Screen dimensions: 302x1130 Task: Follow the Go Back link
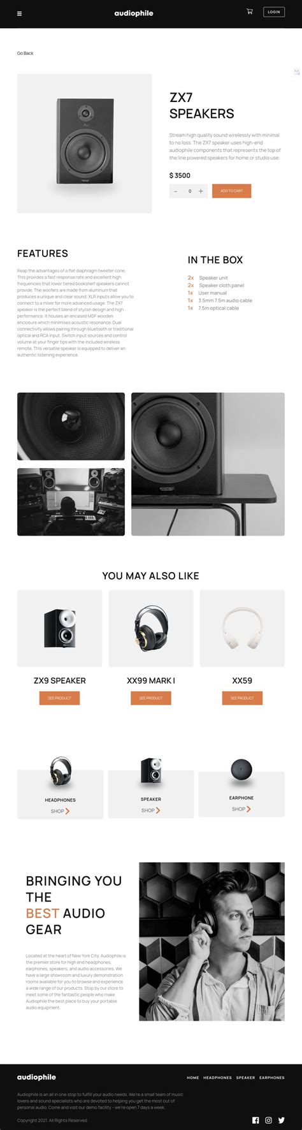point(25,54)
